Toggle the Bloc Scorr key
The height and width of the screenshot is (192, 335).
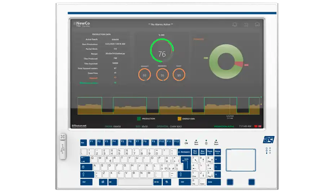[x=202, y=152]
